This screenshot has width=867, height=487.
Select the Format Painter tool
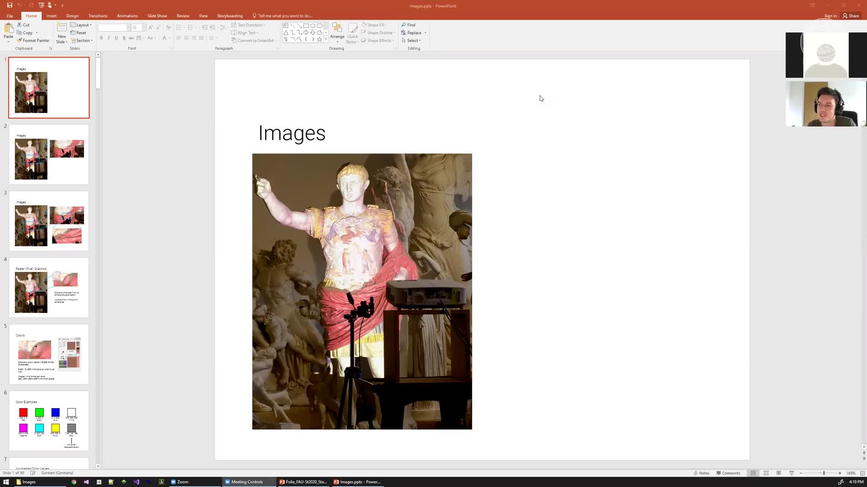pos(33,40)
